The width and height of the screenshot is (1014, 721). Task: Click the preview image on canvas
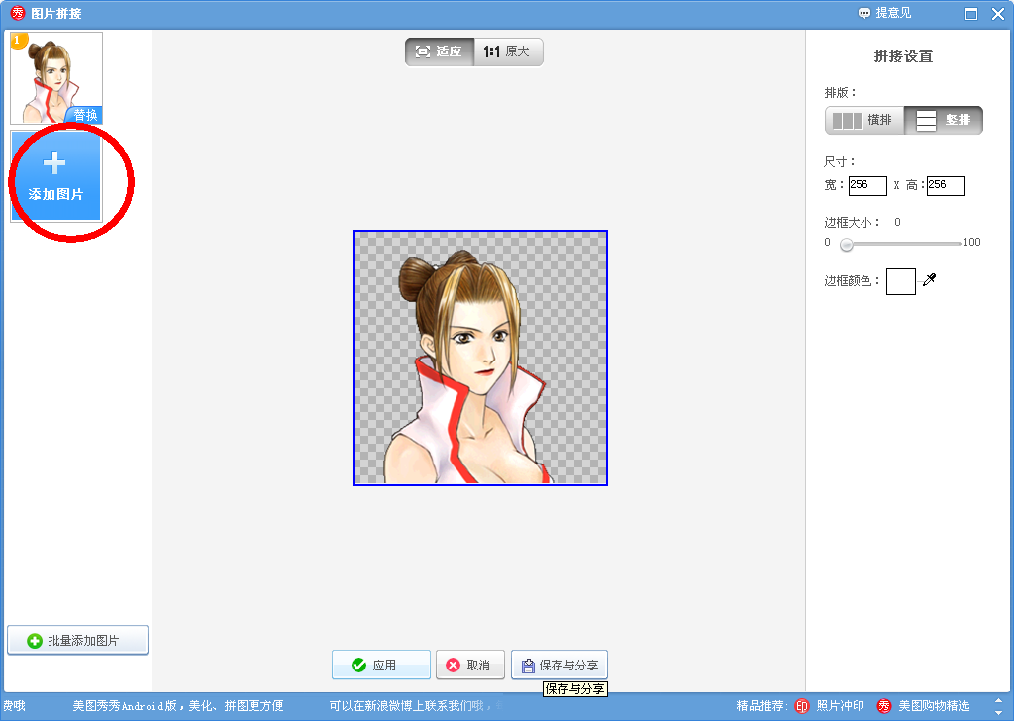tap(480, 358)
